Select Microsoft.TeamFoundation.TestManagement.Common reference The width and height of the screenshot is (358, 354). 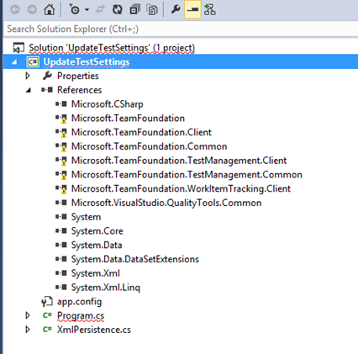[x=187, y=175]
